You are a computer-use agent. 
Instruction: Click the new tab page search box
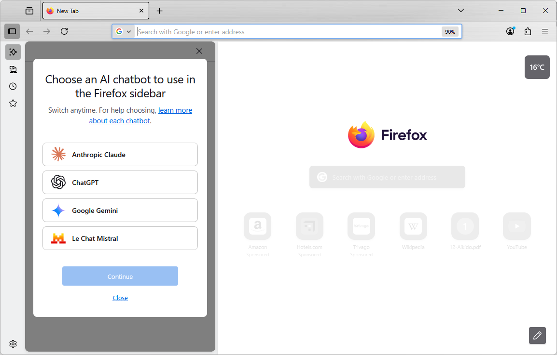point(387,177)
